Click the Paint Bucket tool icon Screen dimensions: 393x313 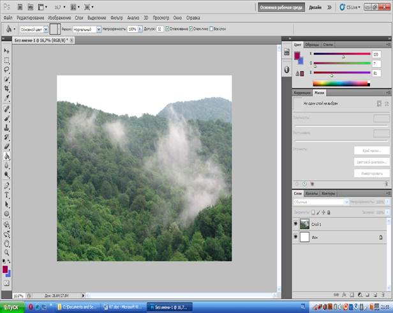tap(6, 156)
